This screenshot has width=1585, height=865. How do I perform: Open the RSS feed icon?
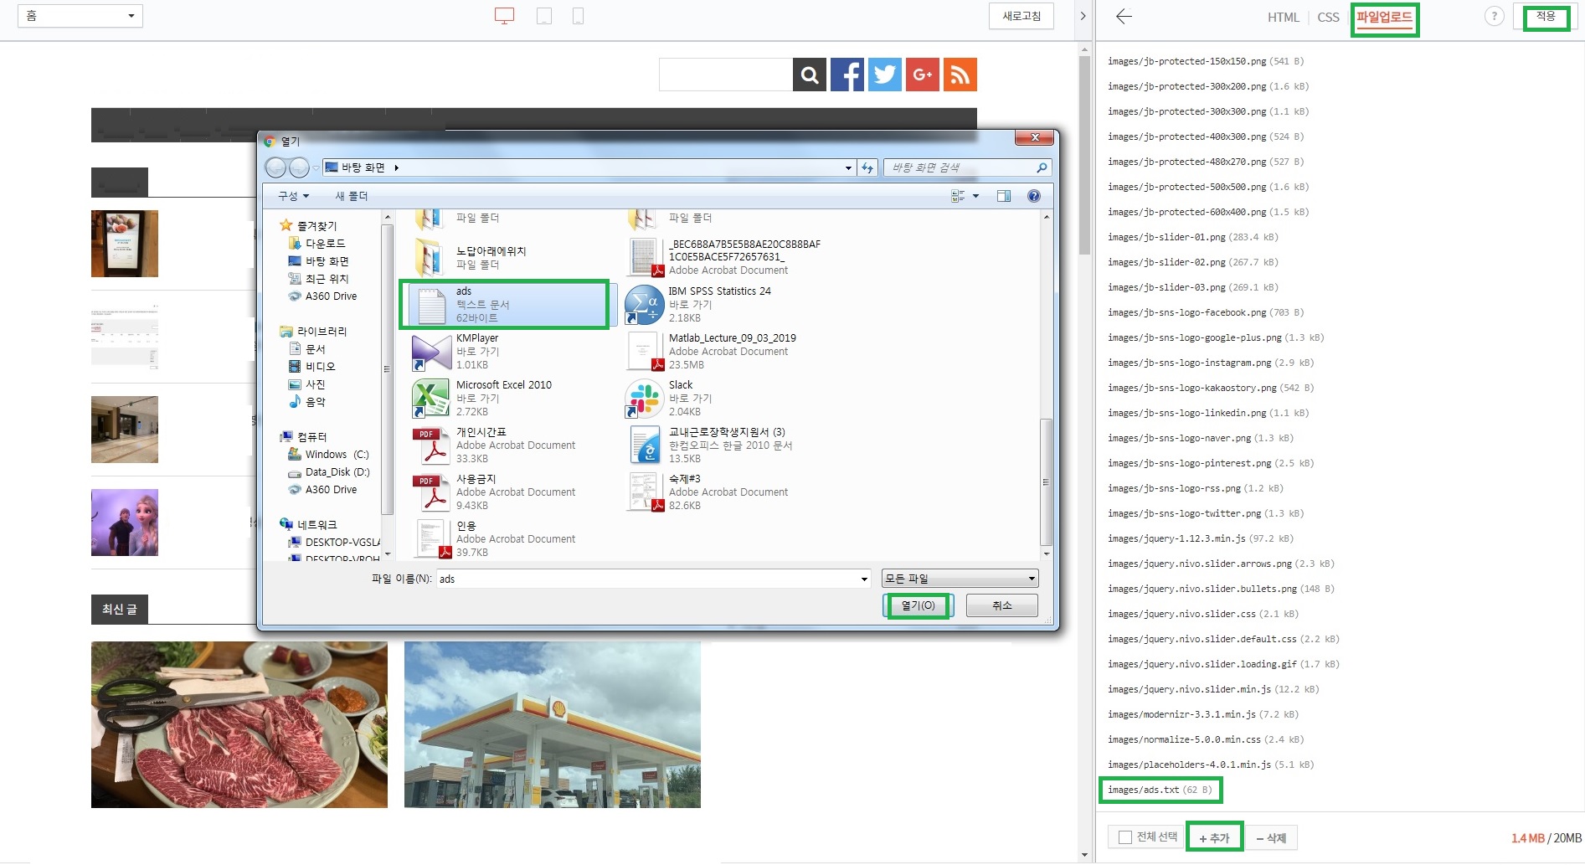[960, 75]
